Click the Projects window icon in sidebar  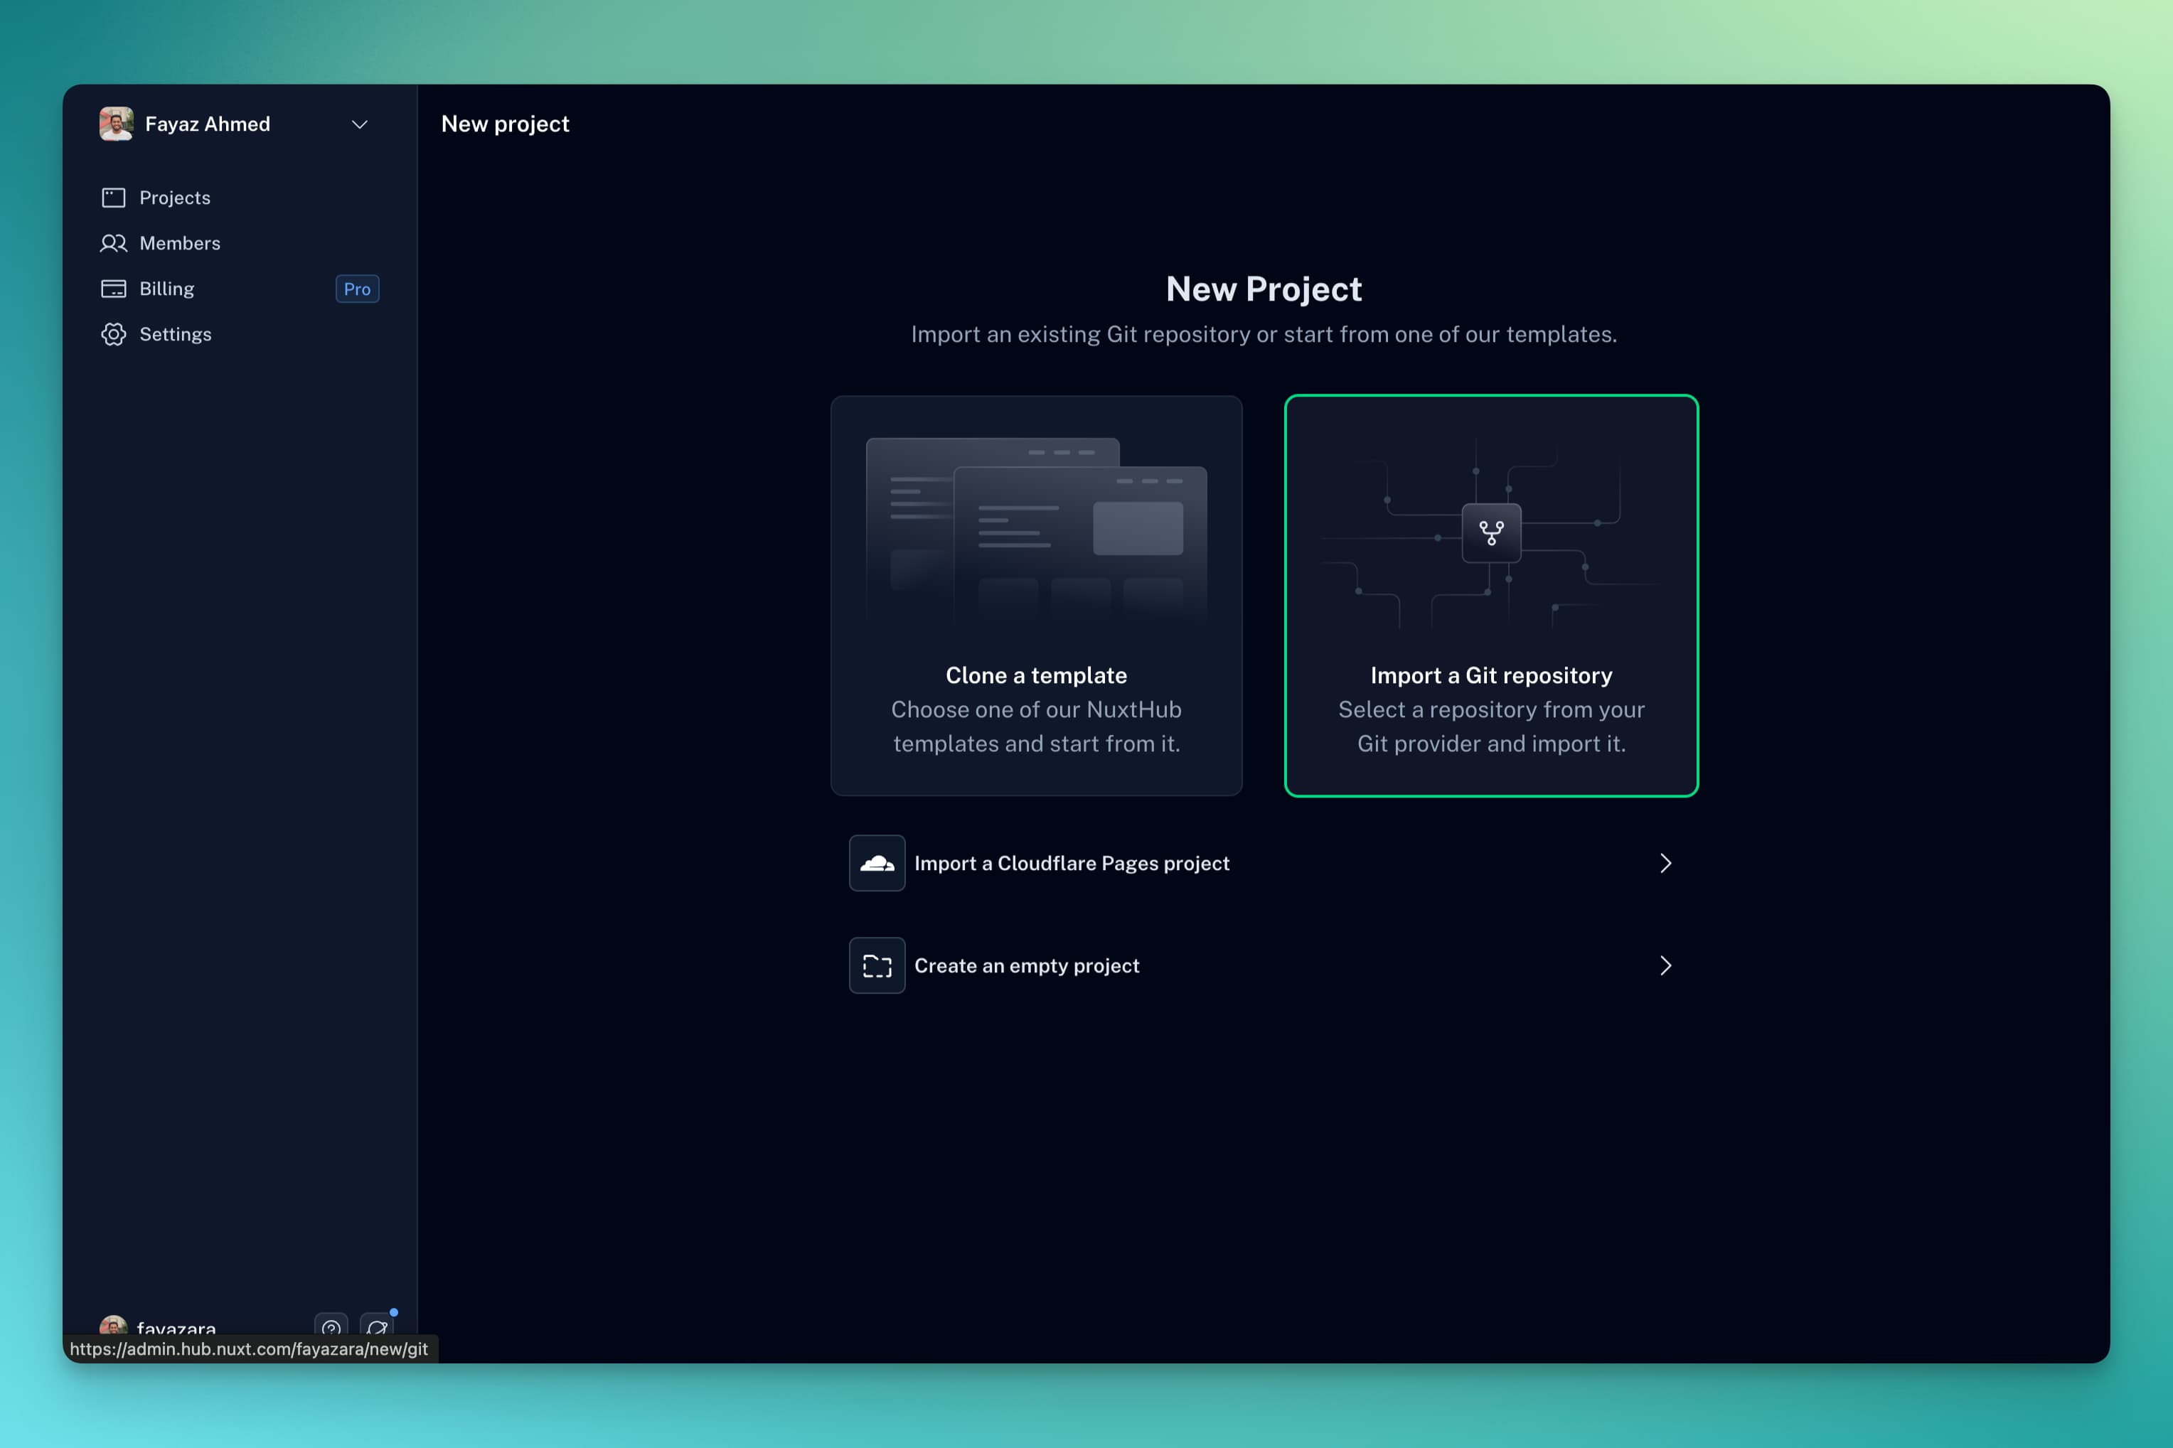112,198
